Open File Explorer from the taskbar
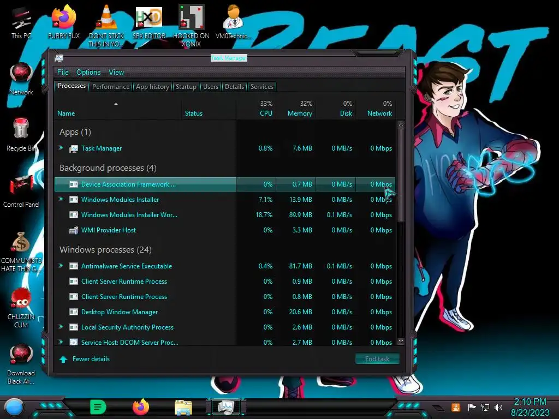This screenshot has width=559, height=419. click(183, 408)
